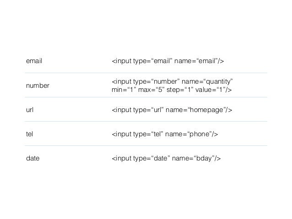Click the "number" row label
The height and width of the screenshot is (219, 292).
38,85
